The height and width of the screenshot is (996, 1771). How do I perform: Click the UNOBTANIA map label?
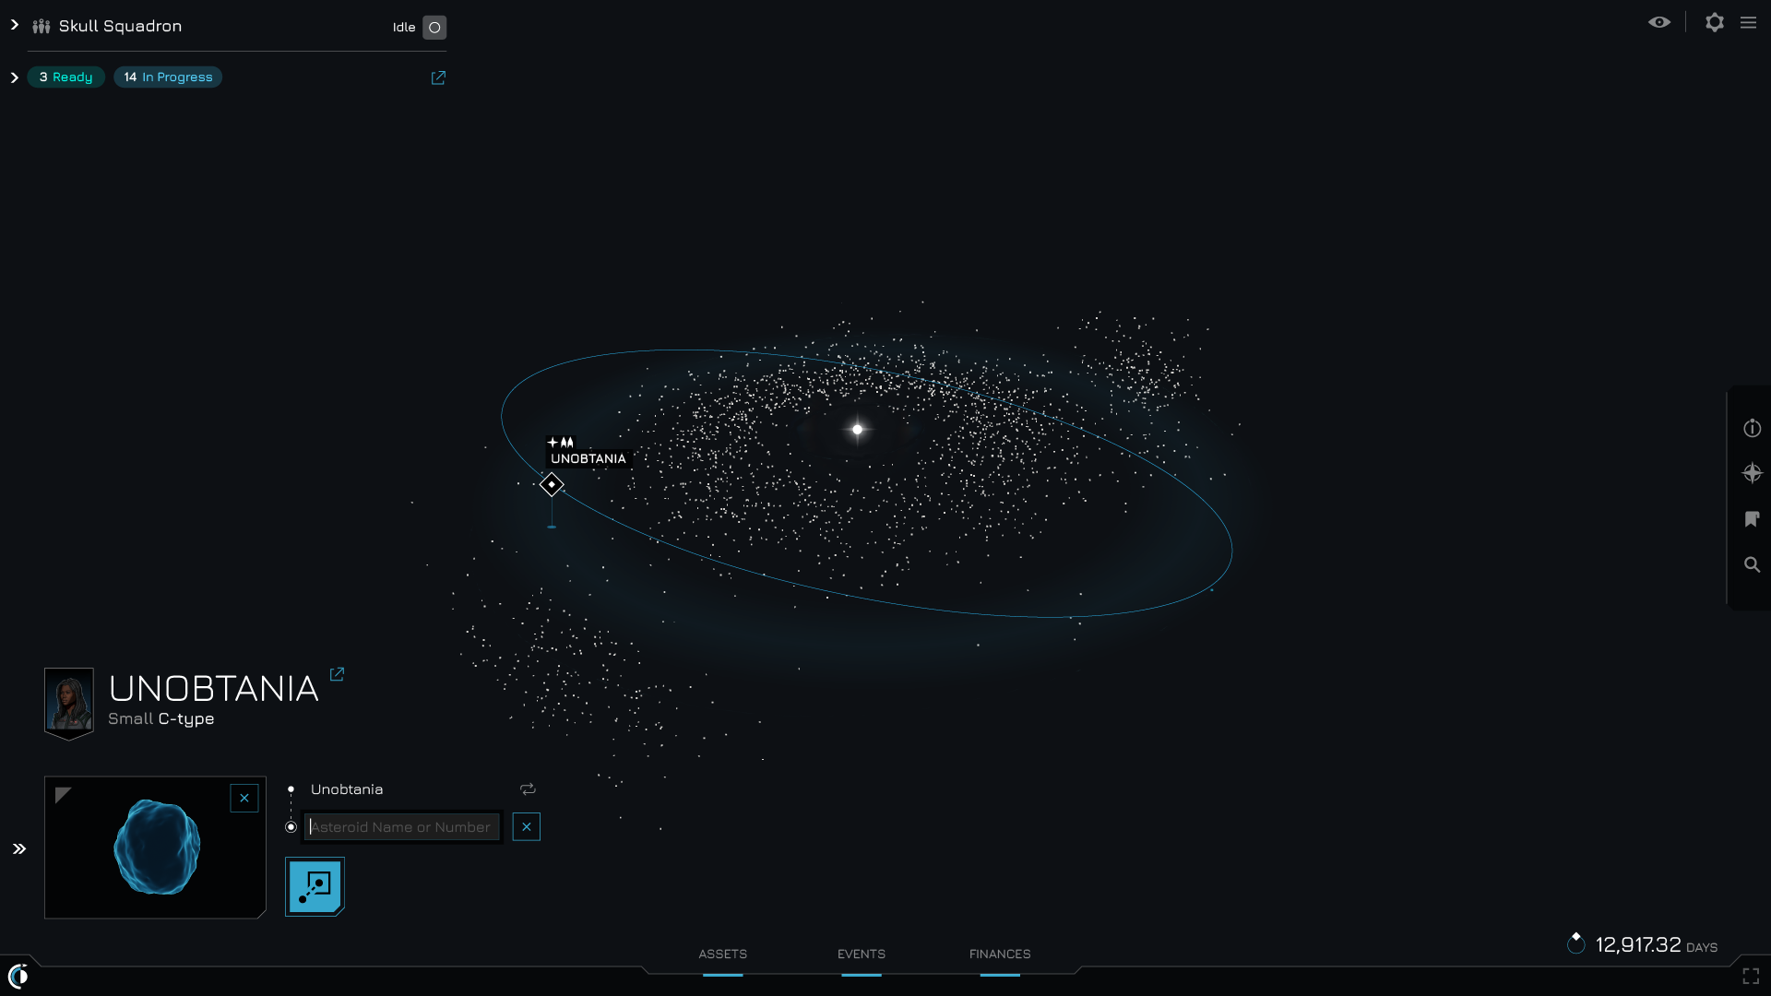pyautogui.click(x=588, y=459)
